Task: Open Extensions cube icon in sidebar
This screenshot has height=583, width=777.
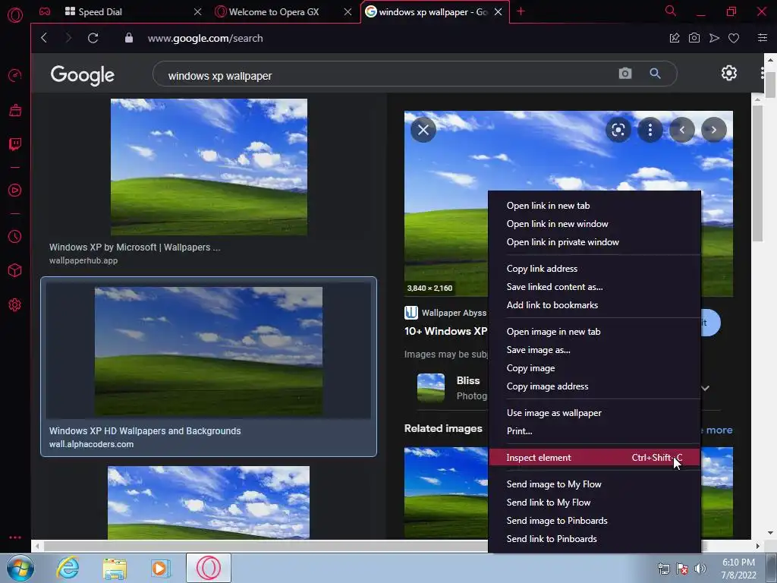Action: 15,270
